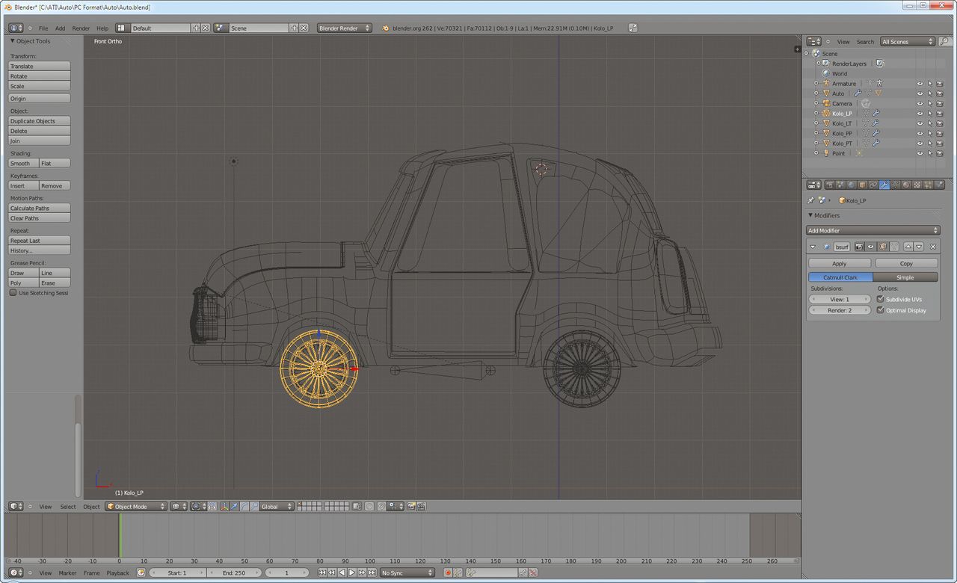Open the Info editor type selector icon

pos(16,28)
